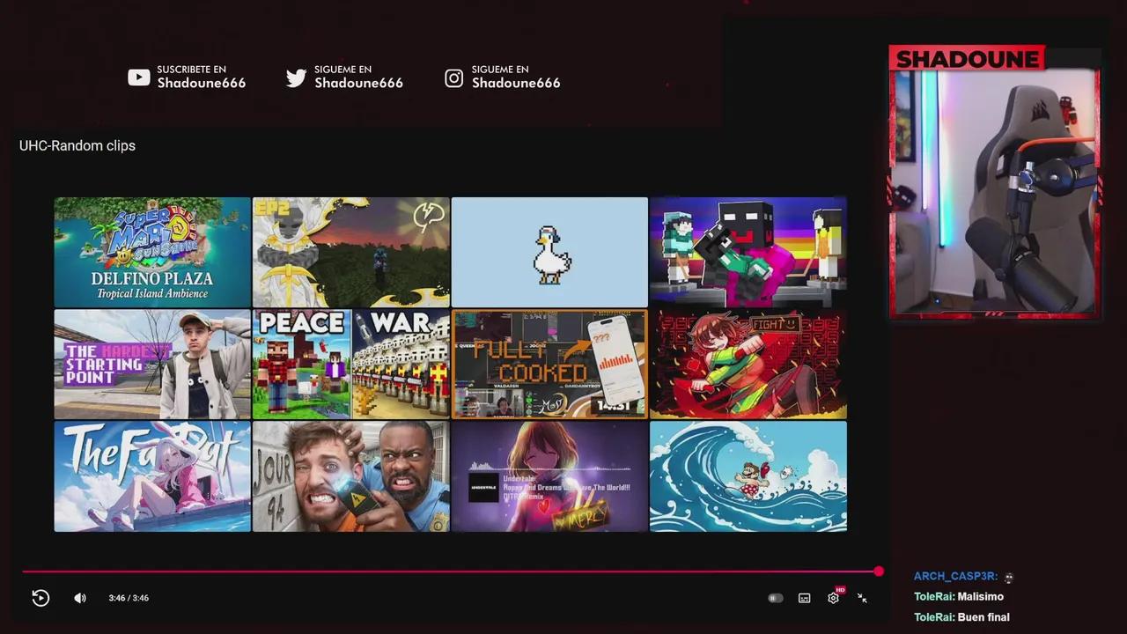Click the 3:46 / 3:46 time display
Image resolution: width=1127 pixels, height=634 pixels.
129,598
